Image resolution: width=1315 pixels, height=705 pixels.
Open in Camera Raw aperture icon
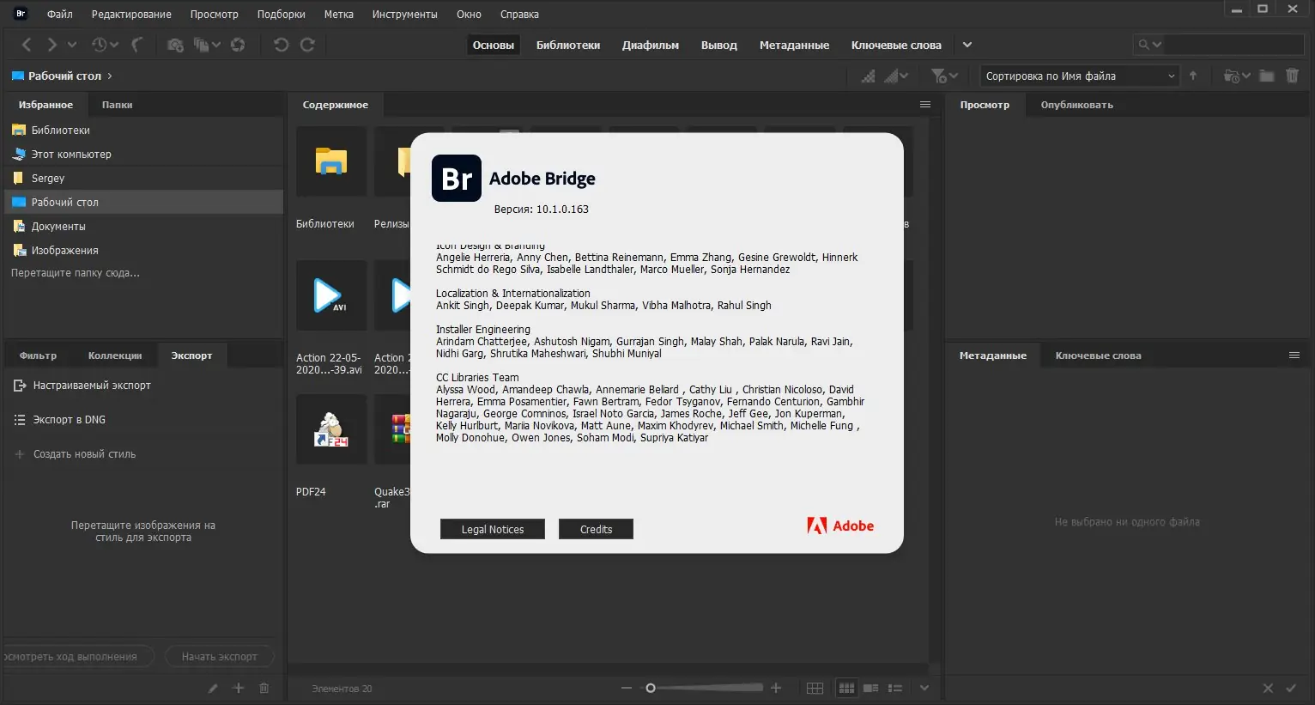(x=238, y=45)
